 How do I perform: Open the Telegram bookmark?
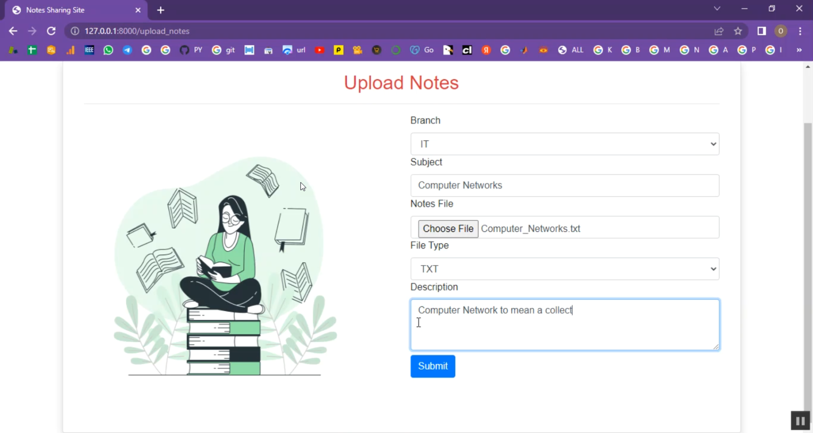[127, 50]
